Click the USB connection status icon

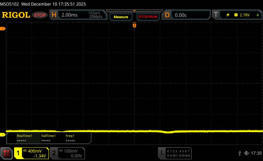240,153
